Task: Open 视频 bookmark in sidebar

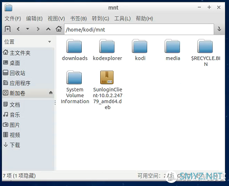Action: 28,135
